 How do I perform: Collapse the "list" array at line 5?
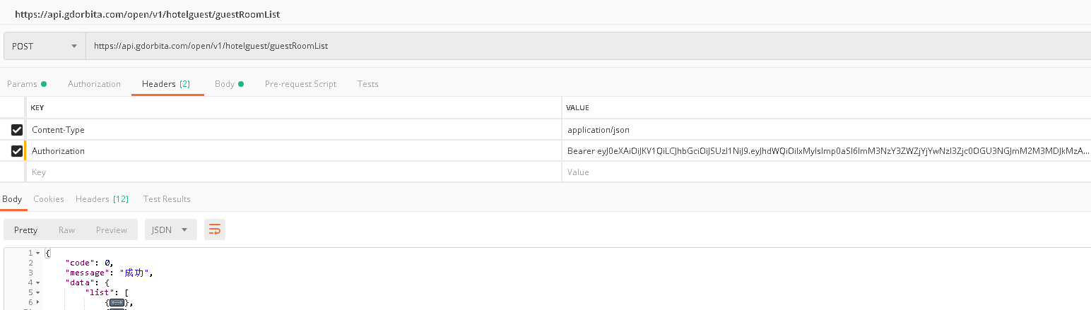pyautogui.click(x=37, y=292)
